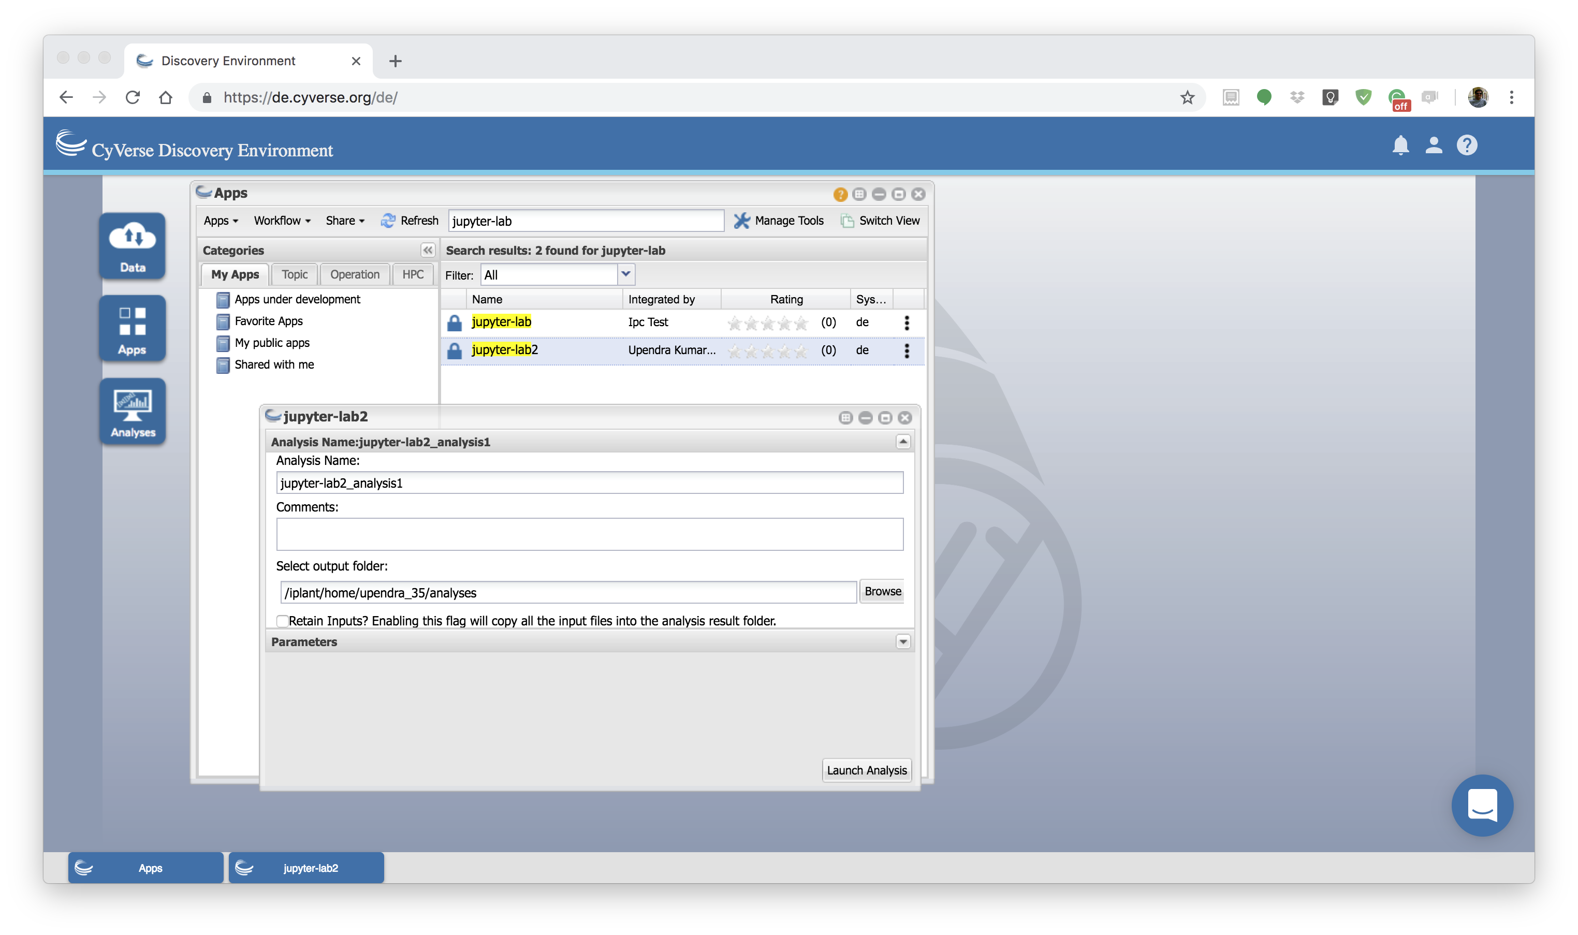This screenshot has height=935, width=1578.
Task: Open the Filter combo box arrow
Action: [625, 274]
